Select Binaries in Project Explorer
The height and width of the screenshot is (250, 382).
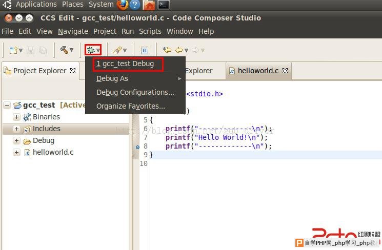[x=46, y=117]
